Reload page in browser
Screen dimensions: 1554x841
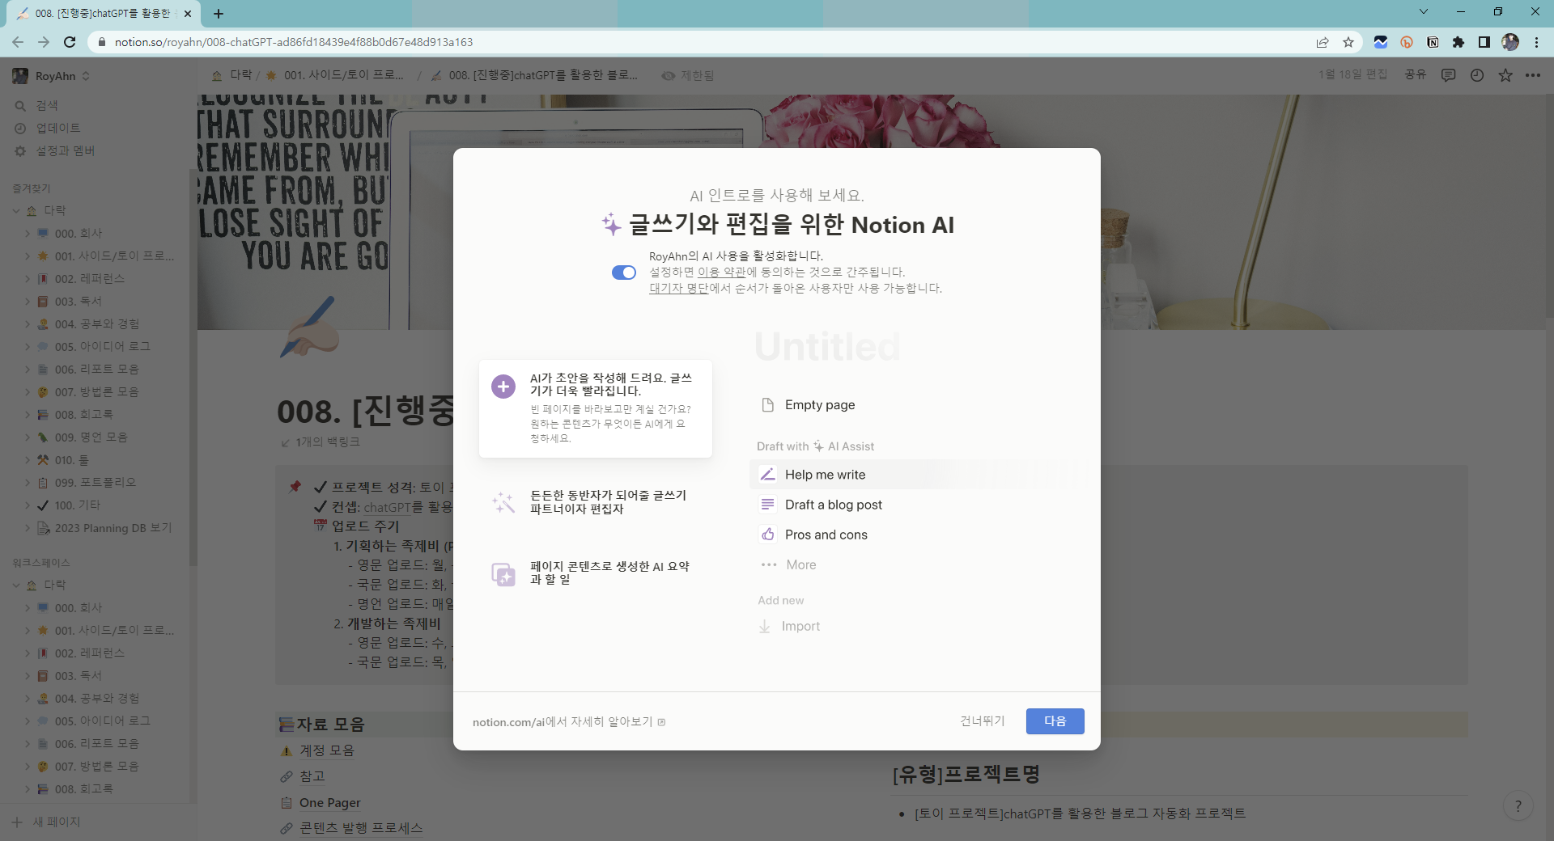pos(70,42)
